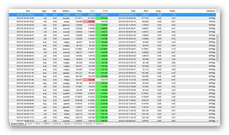The width and height of the screenshot is (229, 135).
Task: Click the profit value -9.03
Action: tap(173, 80)
